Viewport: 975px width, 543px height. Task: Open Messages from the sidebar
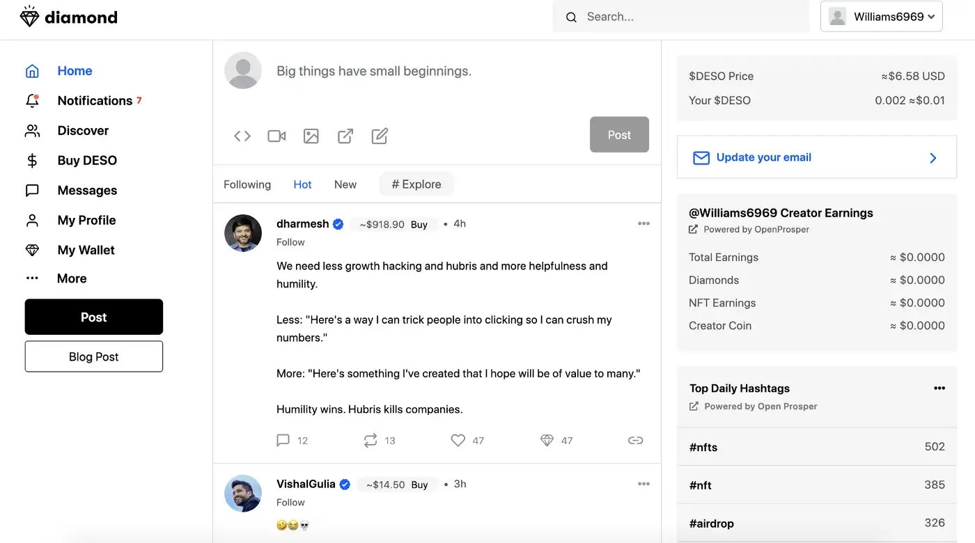87,191
